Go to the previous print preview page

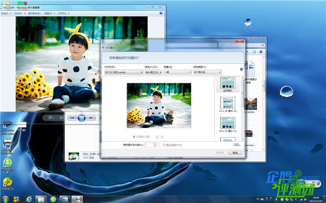coord(157,137)
